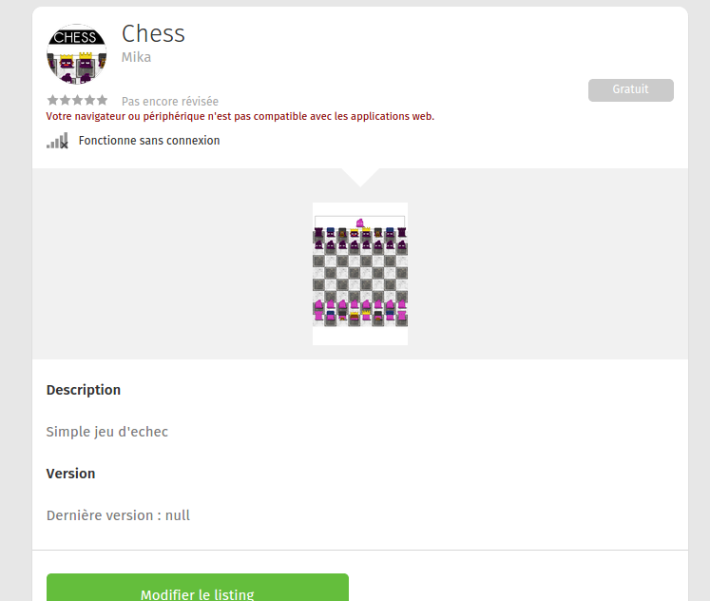Screen dimensions: 710x601
Task: Select the third rating star
Action: [78, 100]
